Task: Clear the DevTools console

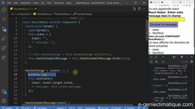Action: (x=156, y=61)
